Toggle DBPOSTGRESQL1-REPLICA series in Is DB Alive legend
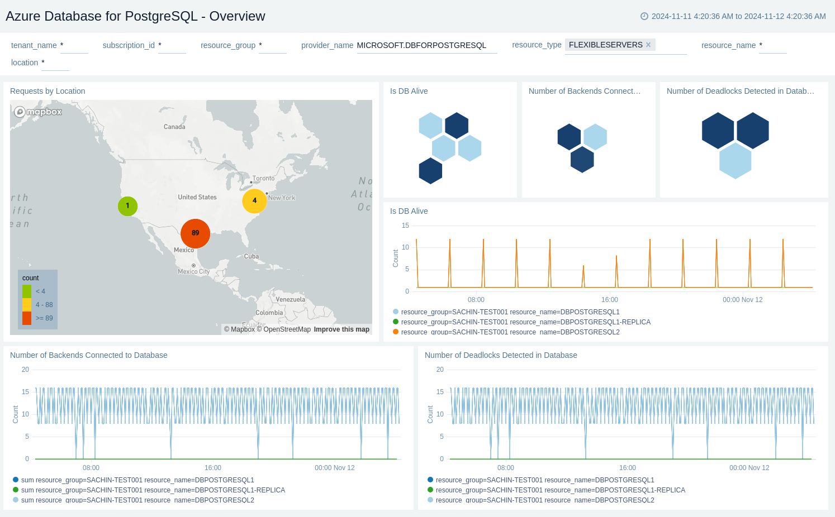 coord(522,322)
